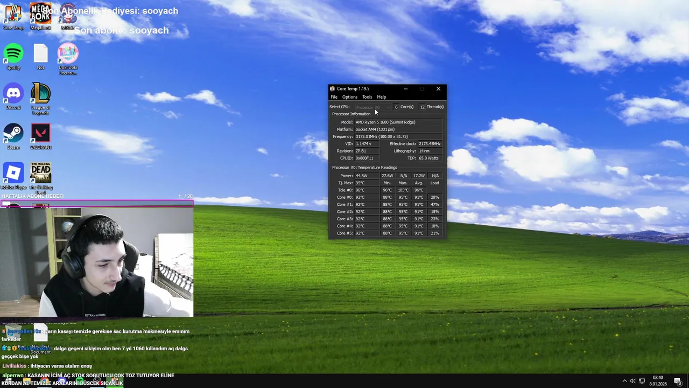This screenshot has width=689, height=388.
Task: Click the Core #3 load value 23%
Action: tap(435, 219)
